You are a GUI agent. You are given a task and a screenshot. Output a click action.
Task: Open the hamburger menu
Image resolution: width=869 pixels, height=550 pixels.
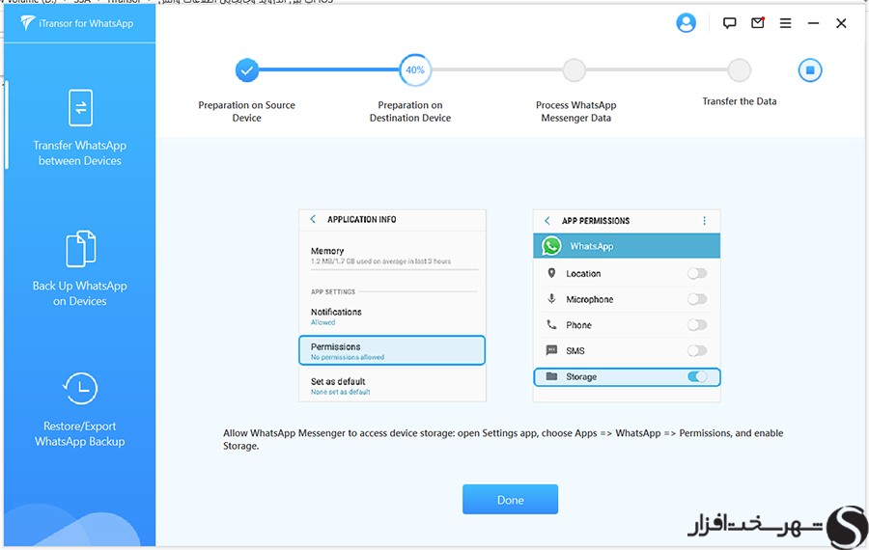785,23
